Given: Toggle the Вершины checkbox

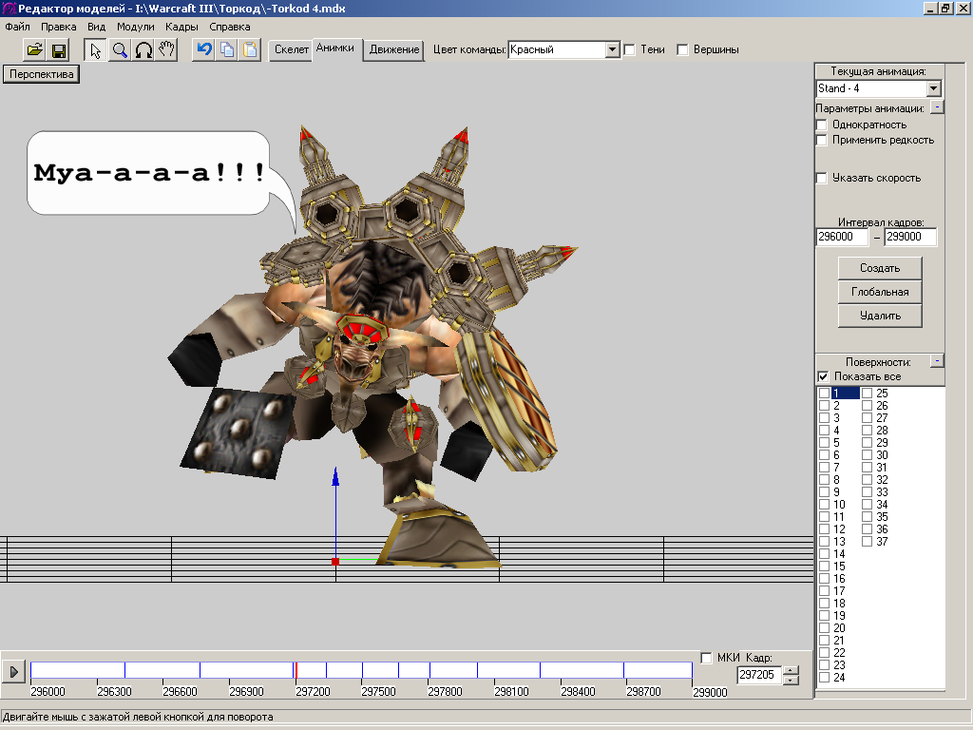Looking at the screenshot, I should point(682,49).
